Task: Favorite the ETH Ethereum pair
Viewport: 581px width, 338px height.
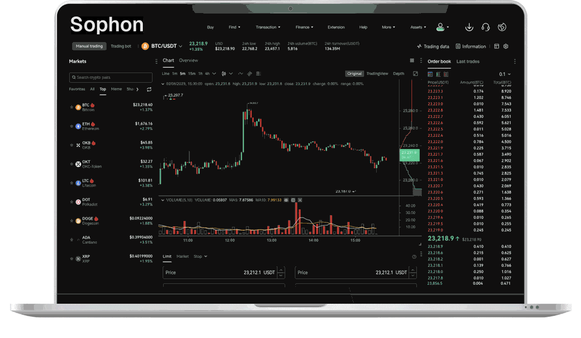Action: [72, 126]
